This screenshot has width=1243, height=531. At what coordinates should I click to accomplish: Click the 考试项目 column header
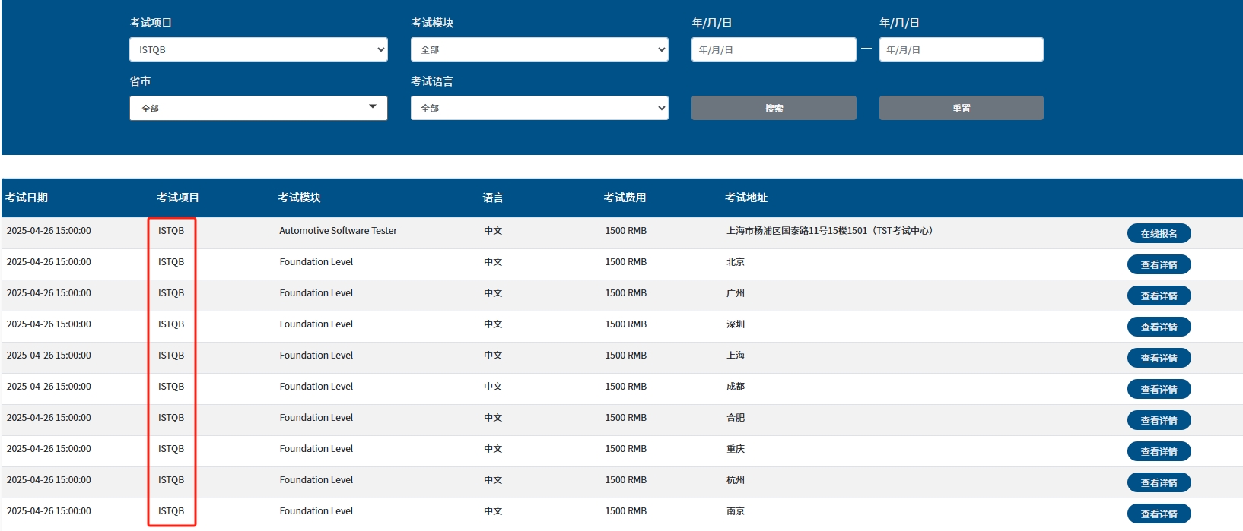point(178,198)
